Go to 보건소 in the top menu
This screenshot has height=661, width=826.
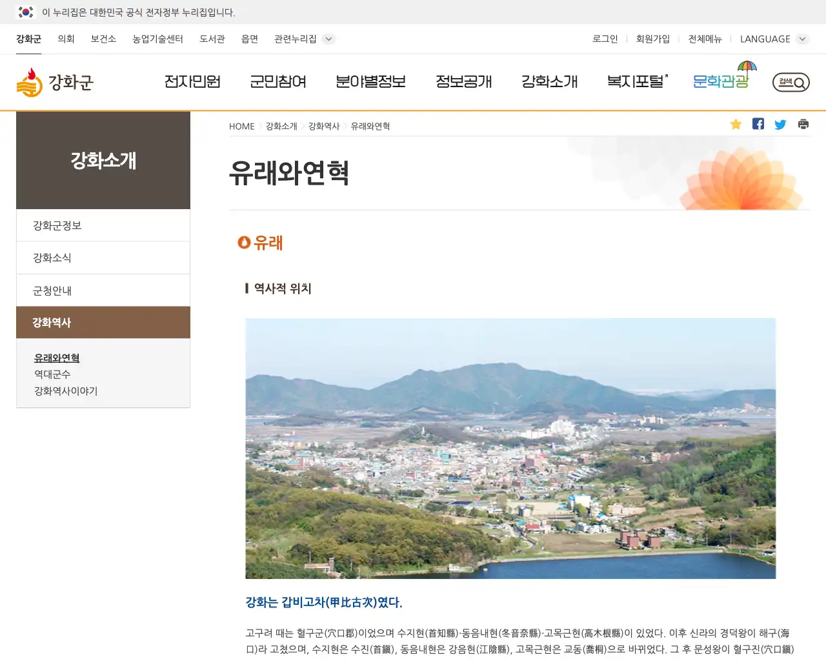click(104, 39)
